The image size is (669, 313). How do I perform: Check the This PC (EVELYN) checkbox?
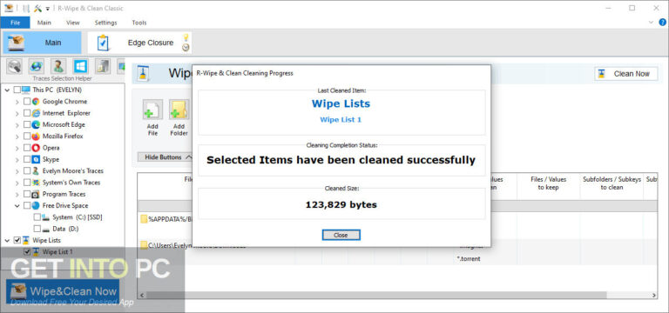click(x=17, y=90)
